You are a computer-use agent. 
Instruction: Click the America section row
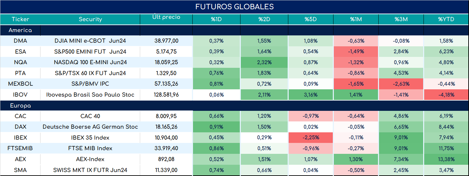[234, 30]
